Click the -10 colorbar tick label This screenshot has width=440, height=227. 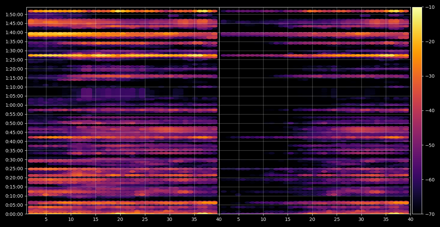430,7
